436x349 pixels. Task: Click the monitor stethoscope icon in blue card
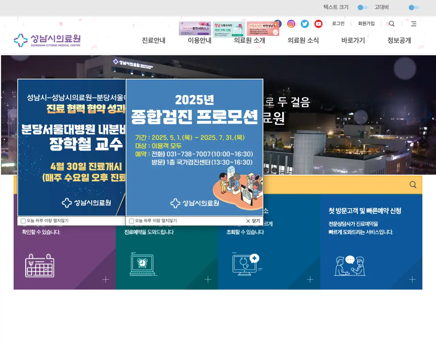tap(247, 264)
